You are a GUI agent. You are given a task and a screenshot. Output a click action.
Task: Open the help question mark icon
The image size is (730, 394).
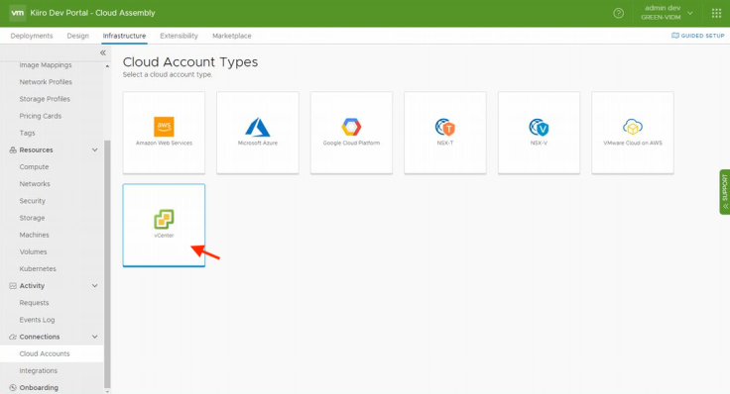[618, 13]
